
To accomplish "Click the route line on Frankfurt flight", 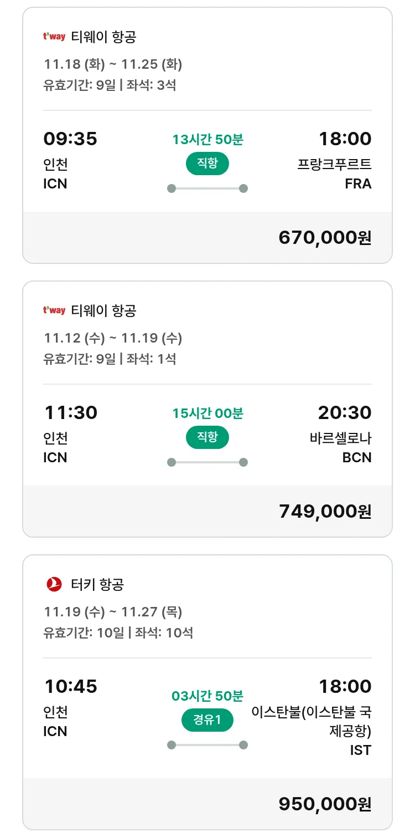I will tap(207, 188).
